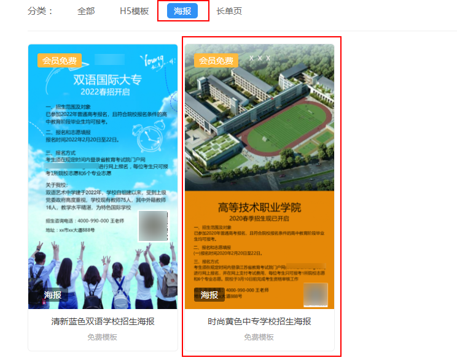Image resolution: width=457 pixels, height=363 pixels.
Task: Click 免费模板 under yellow poster title
Action: [x=259, y=337]
